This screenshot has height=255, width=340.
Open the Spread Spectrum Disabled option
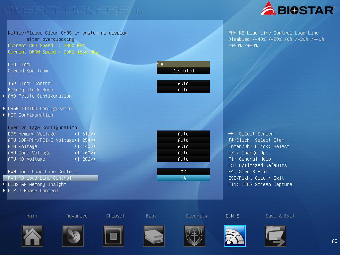tap(183, 71)
